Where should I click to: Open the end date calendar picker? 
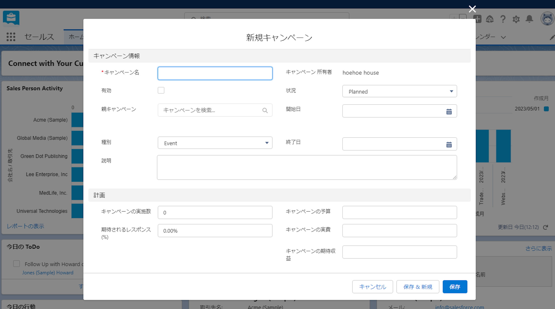(x=449, y=145)
